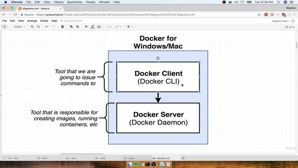Open the draw.io Help menu
Image resolution: width=298 pixels, height=168 pixels.
point(54,21)
